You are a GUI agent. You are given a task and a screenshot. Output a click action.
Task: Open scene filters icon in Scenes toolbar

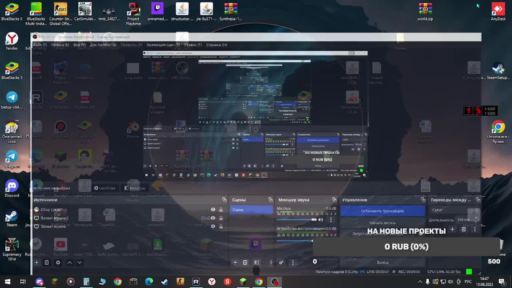pos(256,262)
